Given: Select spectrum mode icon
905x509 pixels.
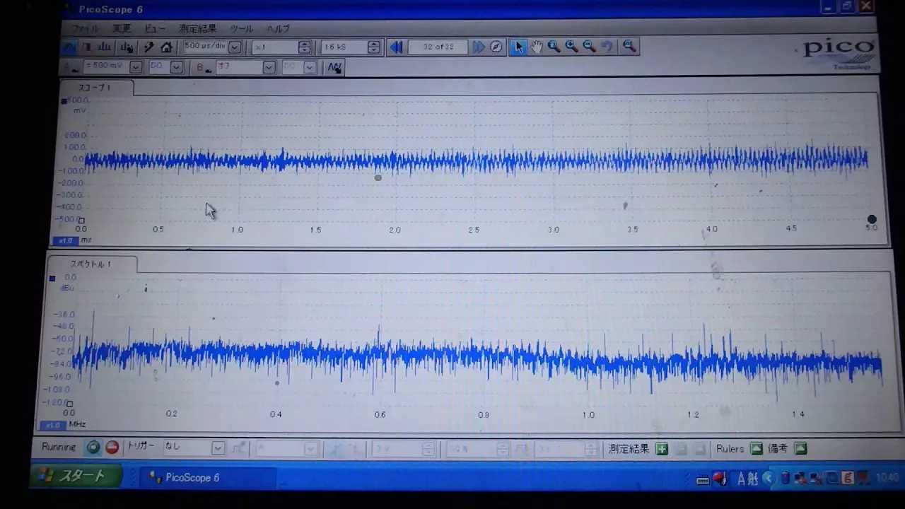Looking at the screenshot, I should tap(105, 47).
